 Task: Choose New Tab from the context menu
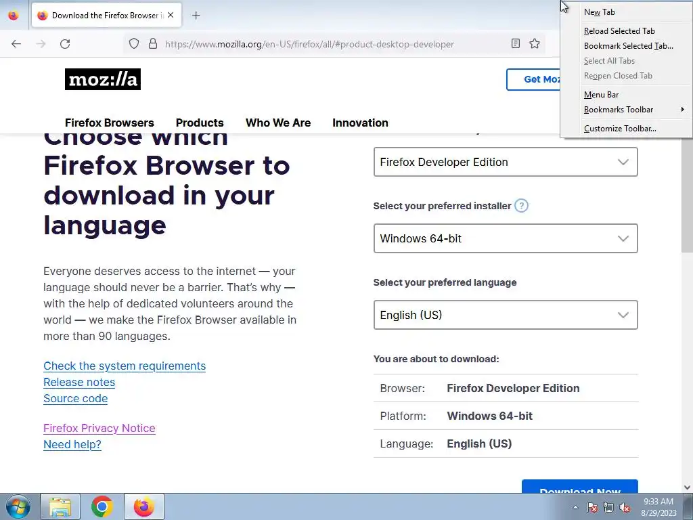(626, 12)
